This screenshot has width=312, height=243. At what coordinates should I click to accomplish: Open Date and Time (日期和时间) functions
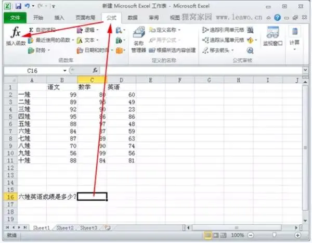(95, 50)
